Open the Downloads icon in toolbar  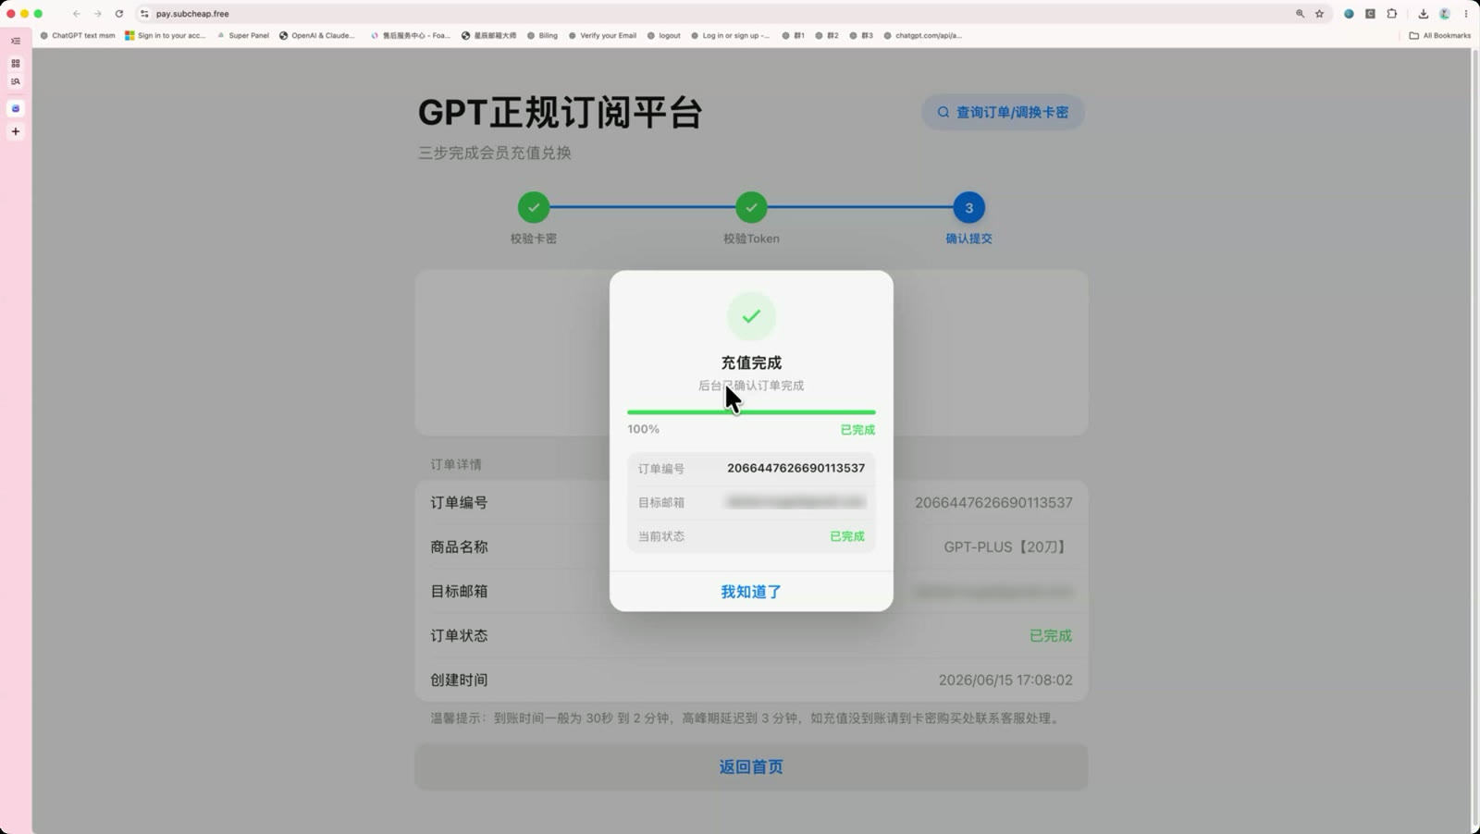pyautogui.click(x=1423, y=14)
